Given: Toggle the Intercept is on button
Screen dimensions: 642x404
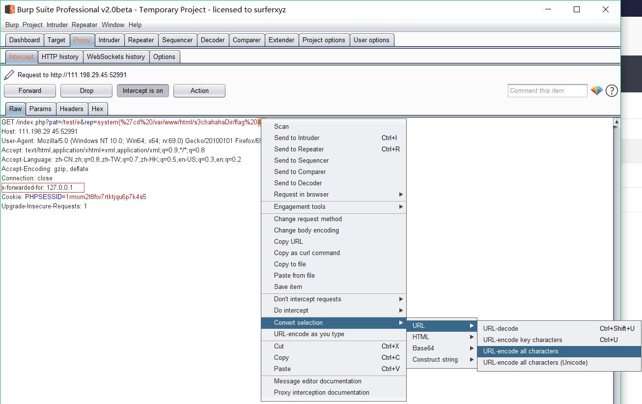Looking at the screenshot, I should [x=142, y=90].
